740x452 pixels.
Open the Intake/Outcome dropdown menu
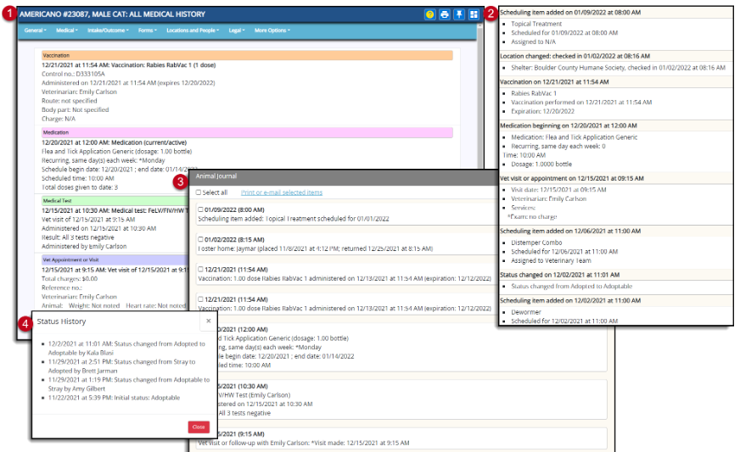pos(109,31)
